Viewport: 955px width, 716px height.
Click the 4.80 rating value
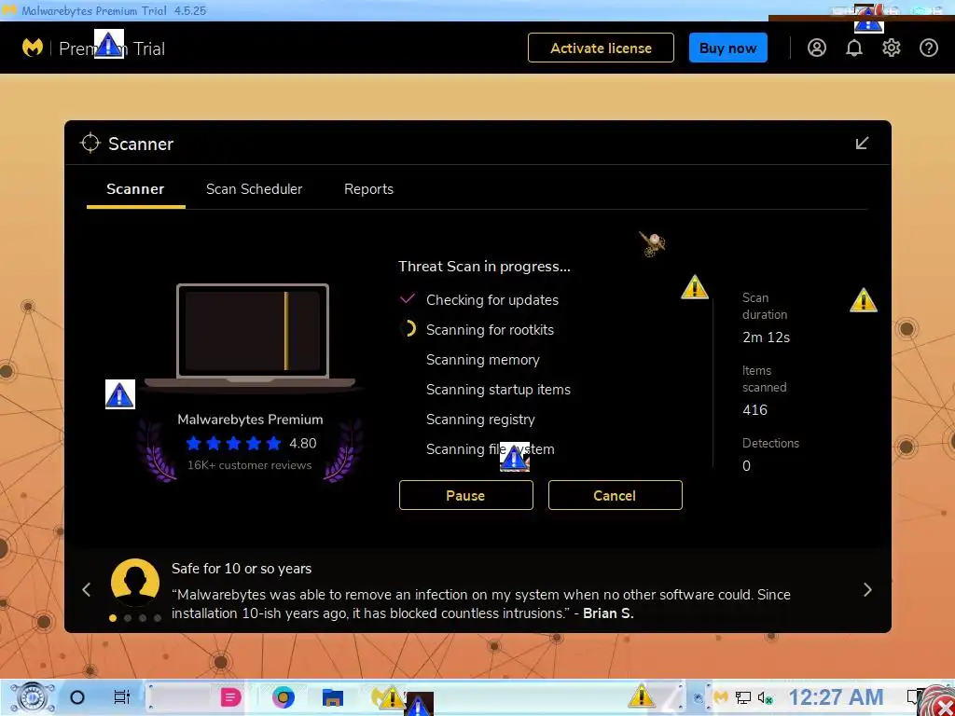303,443
